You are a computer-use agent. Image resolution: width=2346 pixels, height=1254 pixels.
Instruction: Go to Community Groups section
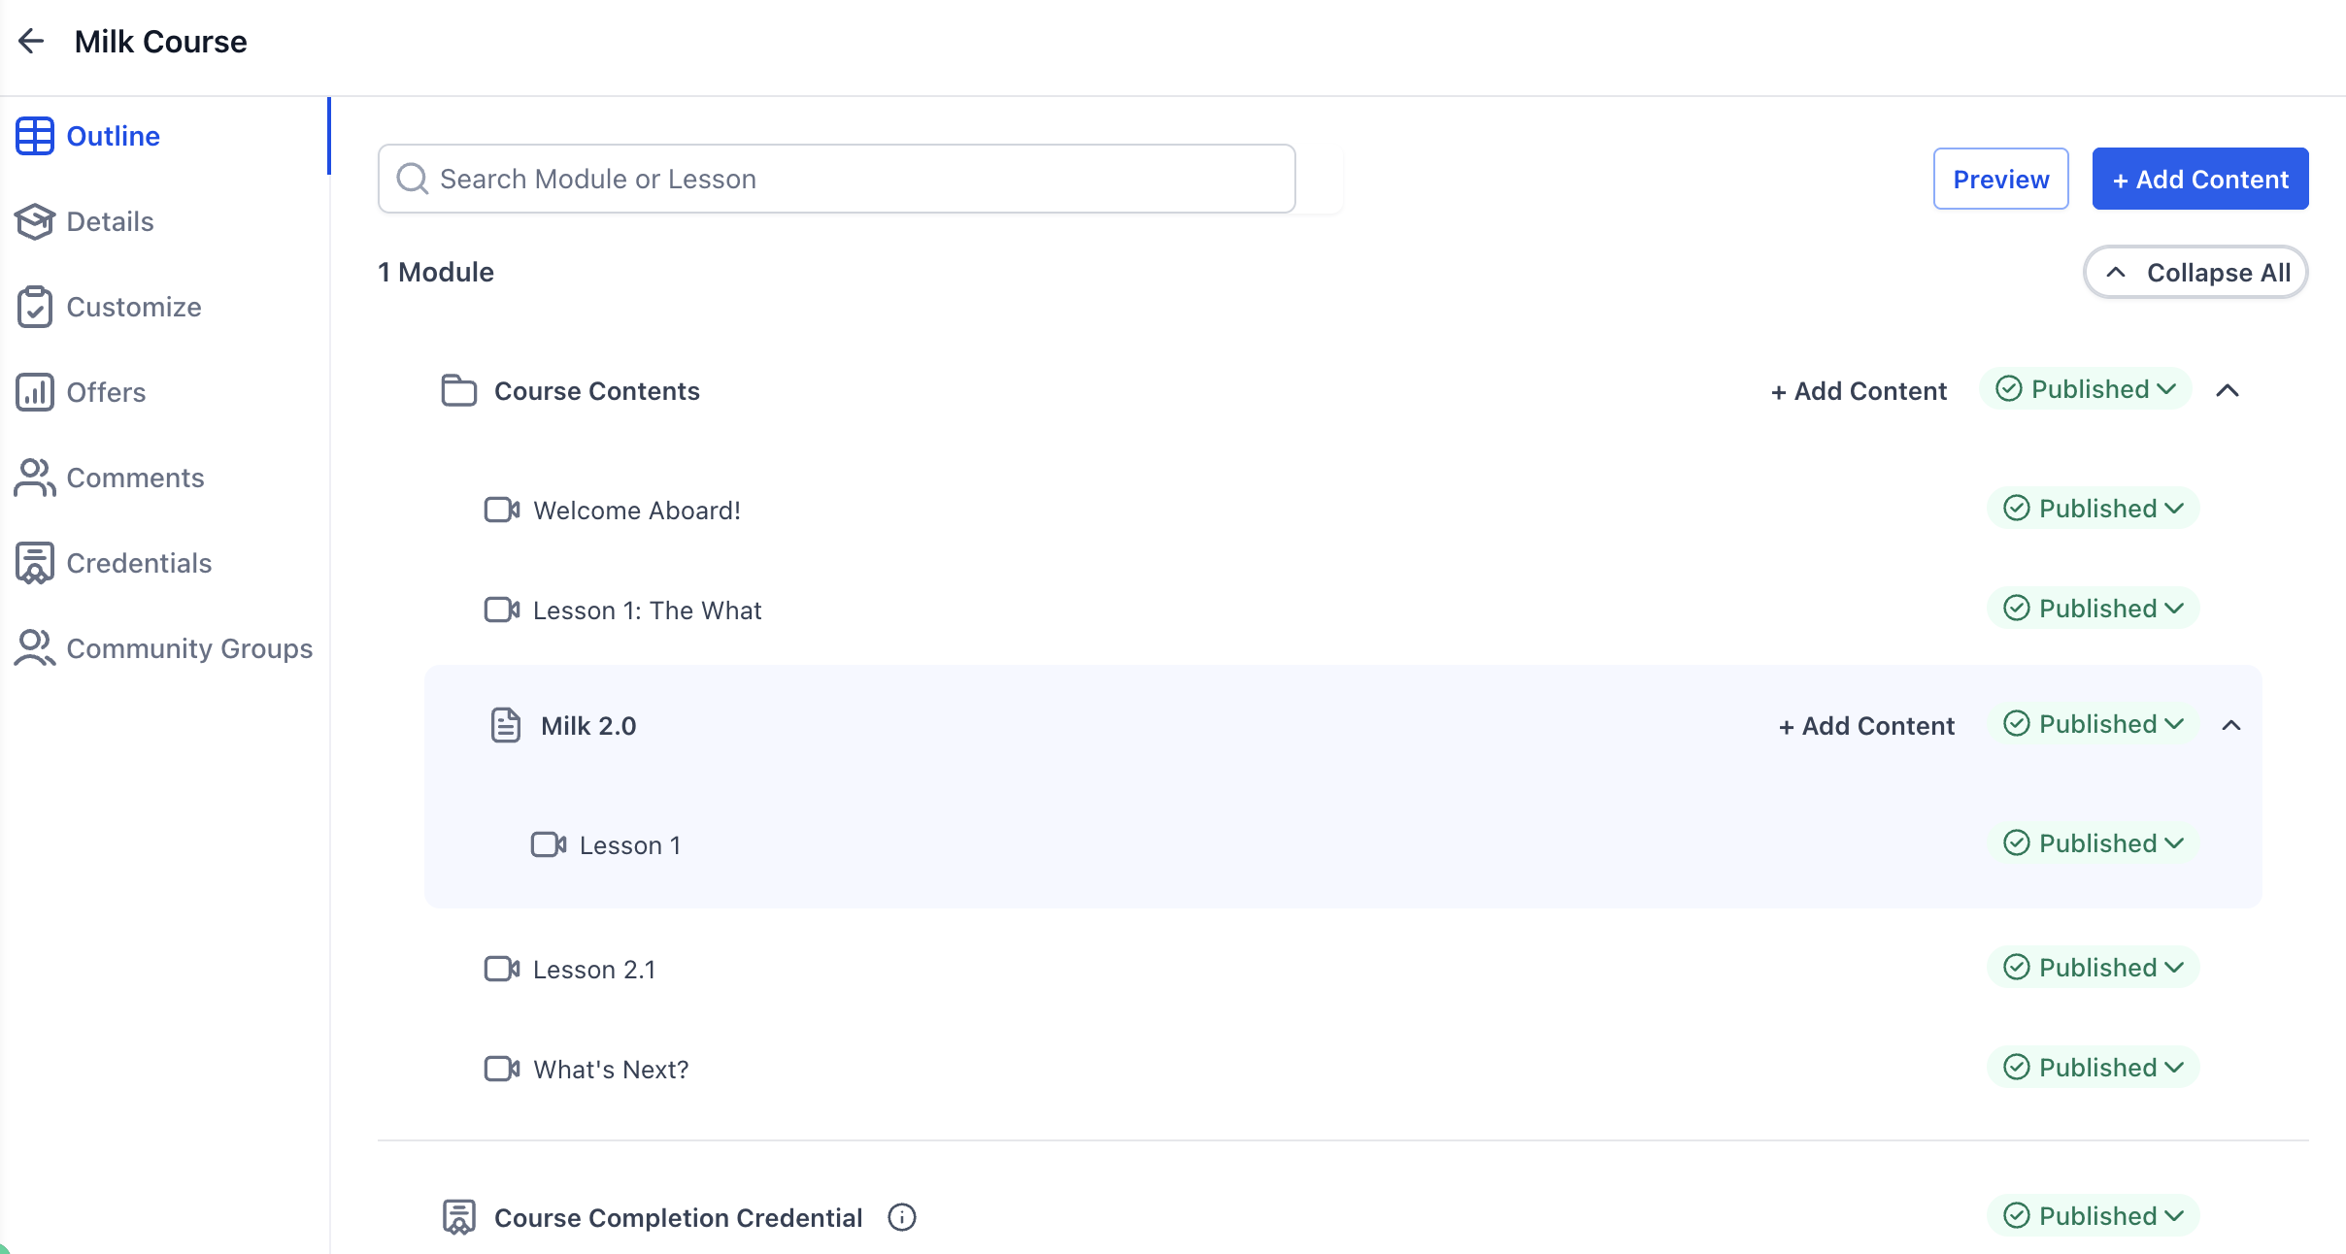coord(189,648)
